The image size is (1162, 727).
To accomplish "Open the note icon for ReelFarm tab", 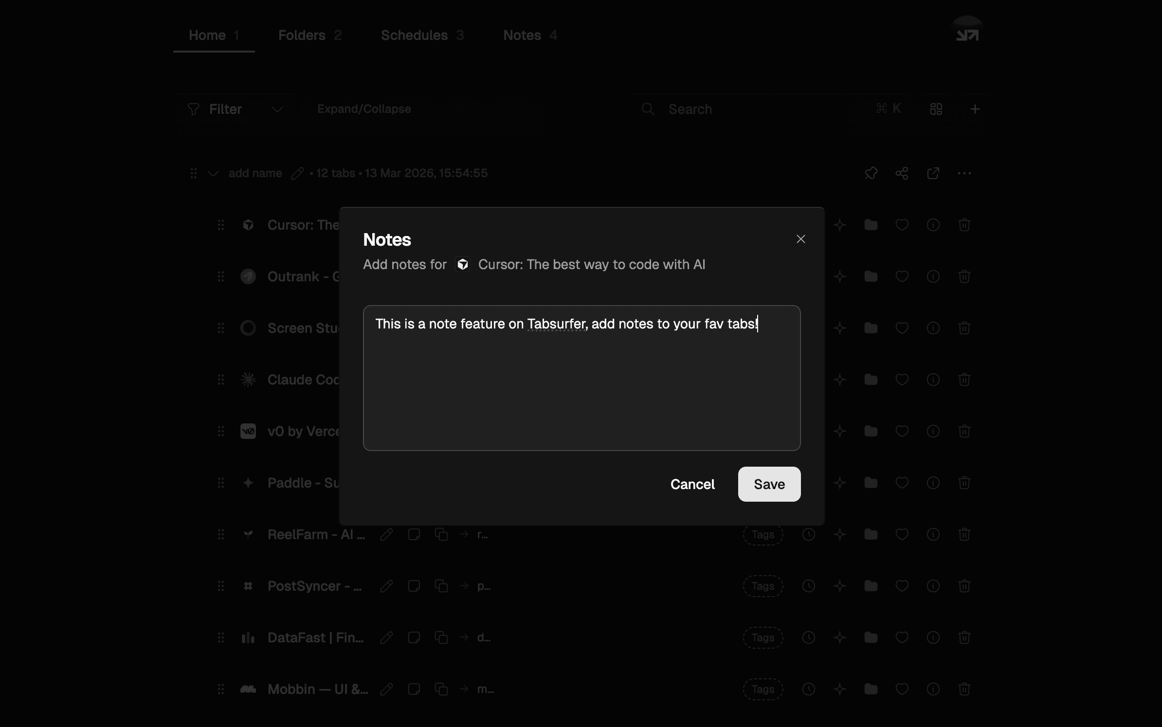I will point(414,534).
